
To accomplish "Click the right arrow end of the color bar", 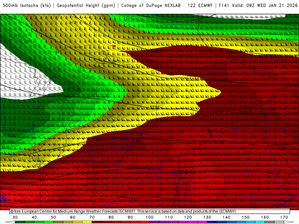I will click(289, 222).
